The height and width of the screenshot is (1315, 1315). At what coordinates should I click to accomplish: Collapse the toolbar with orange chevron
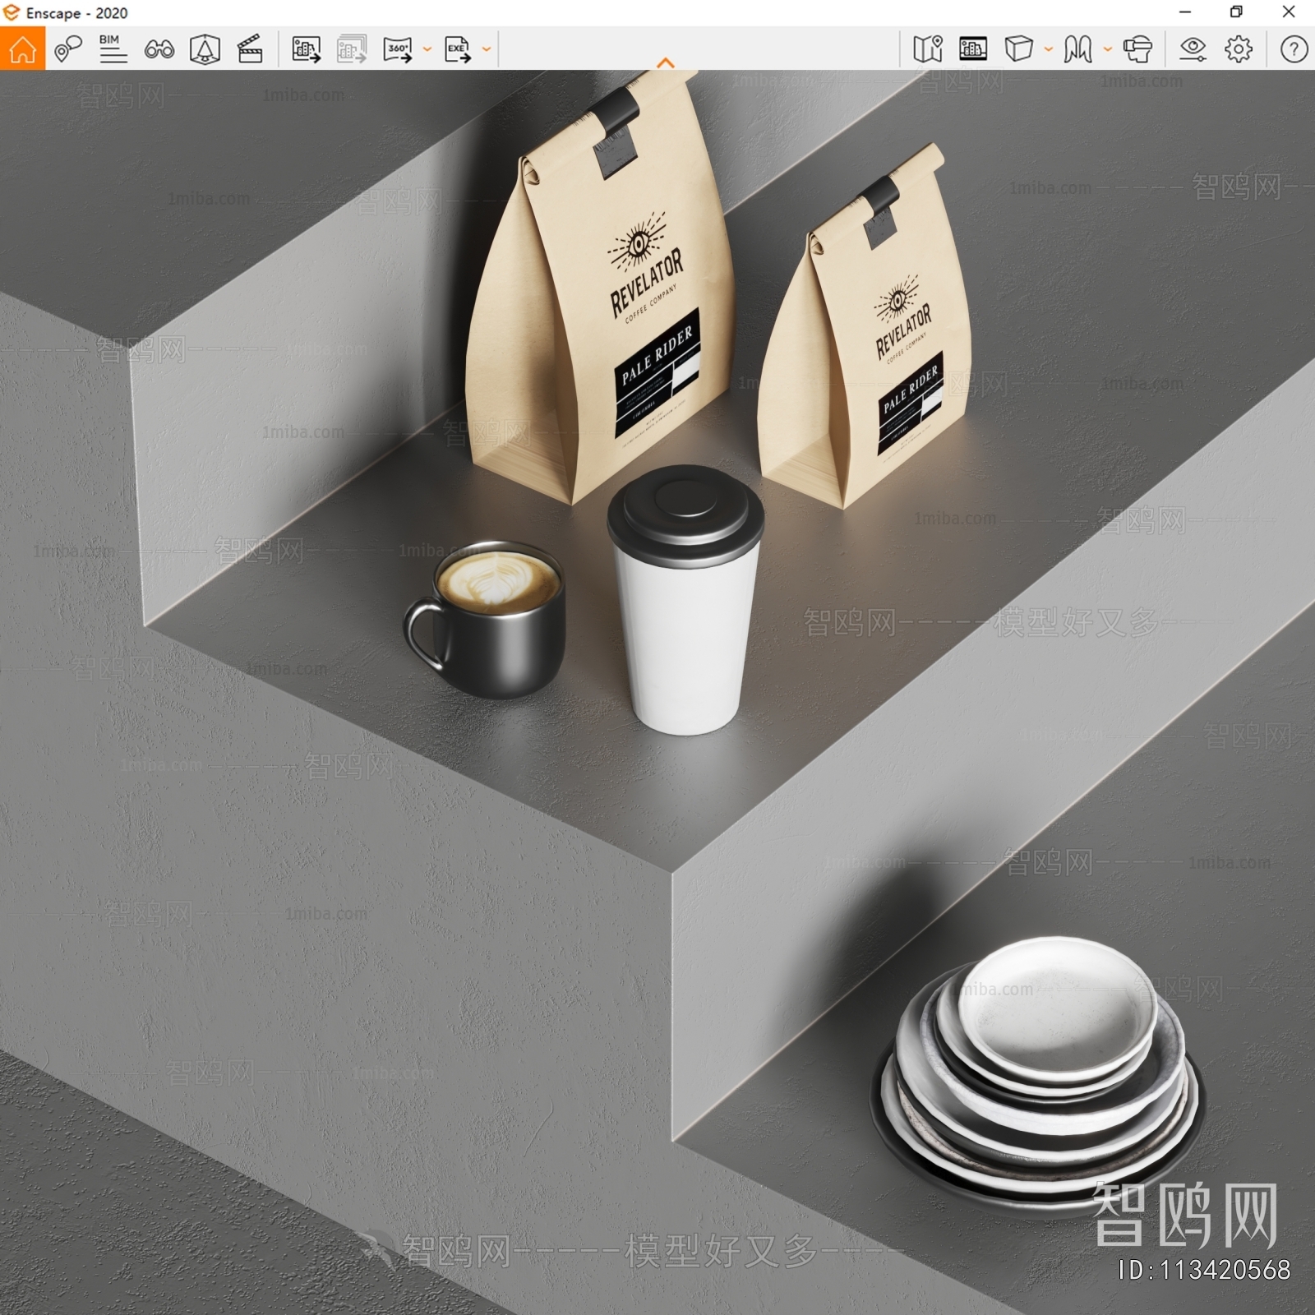[x=666, y=63]
